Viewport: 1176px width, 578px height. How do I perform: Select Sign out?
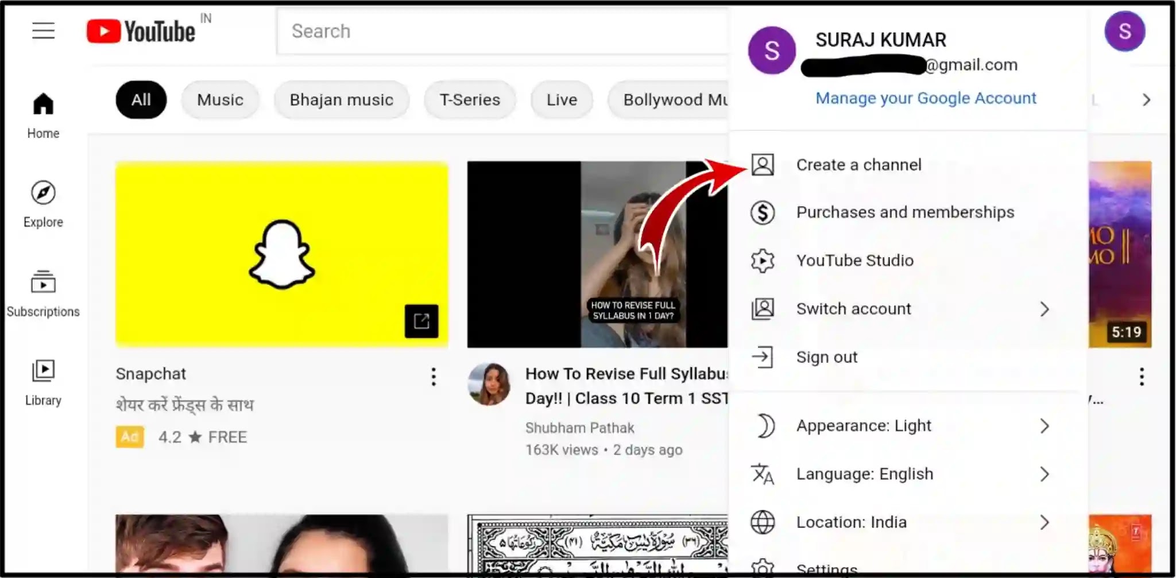tap(907, 357)
